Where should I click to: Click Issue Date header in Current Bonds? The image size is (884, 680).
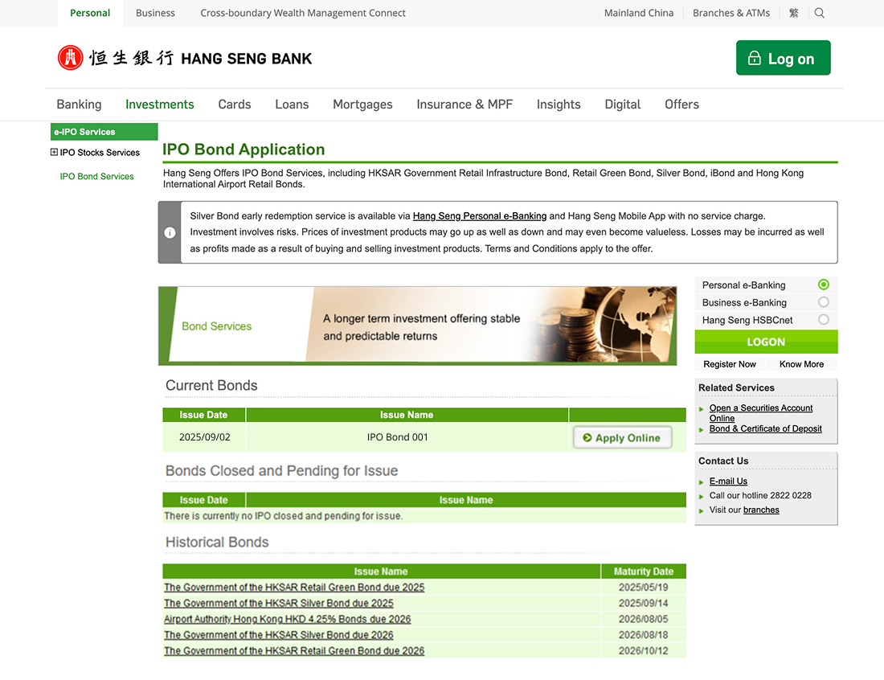point(203,415)
